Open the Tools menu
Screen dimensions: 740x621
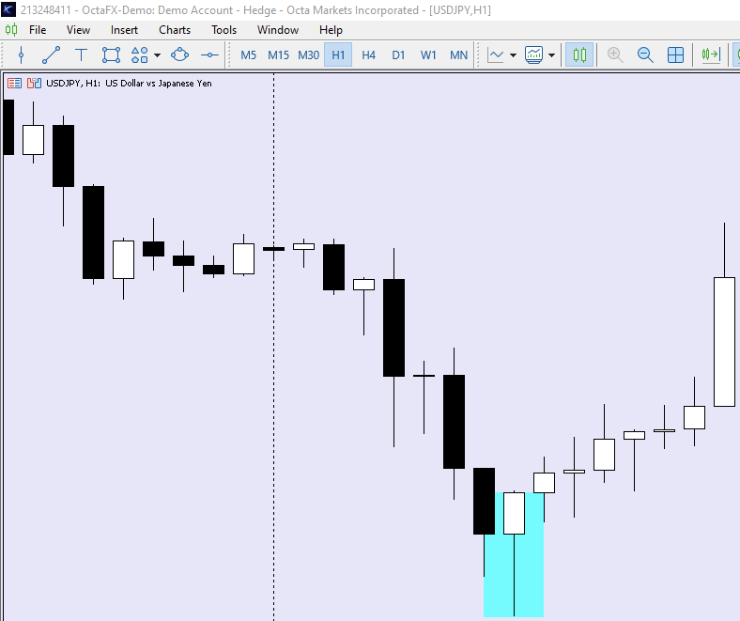coord(224,30)
